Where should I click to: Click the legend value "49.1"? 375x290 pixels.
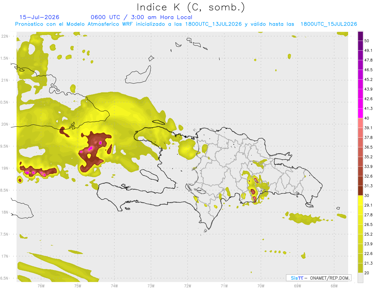tap(368, 50)
